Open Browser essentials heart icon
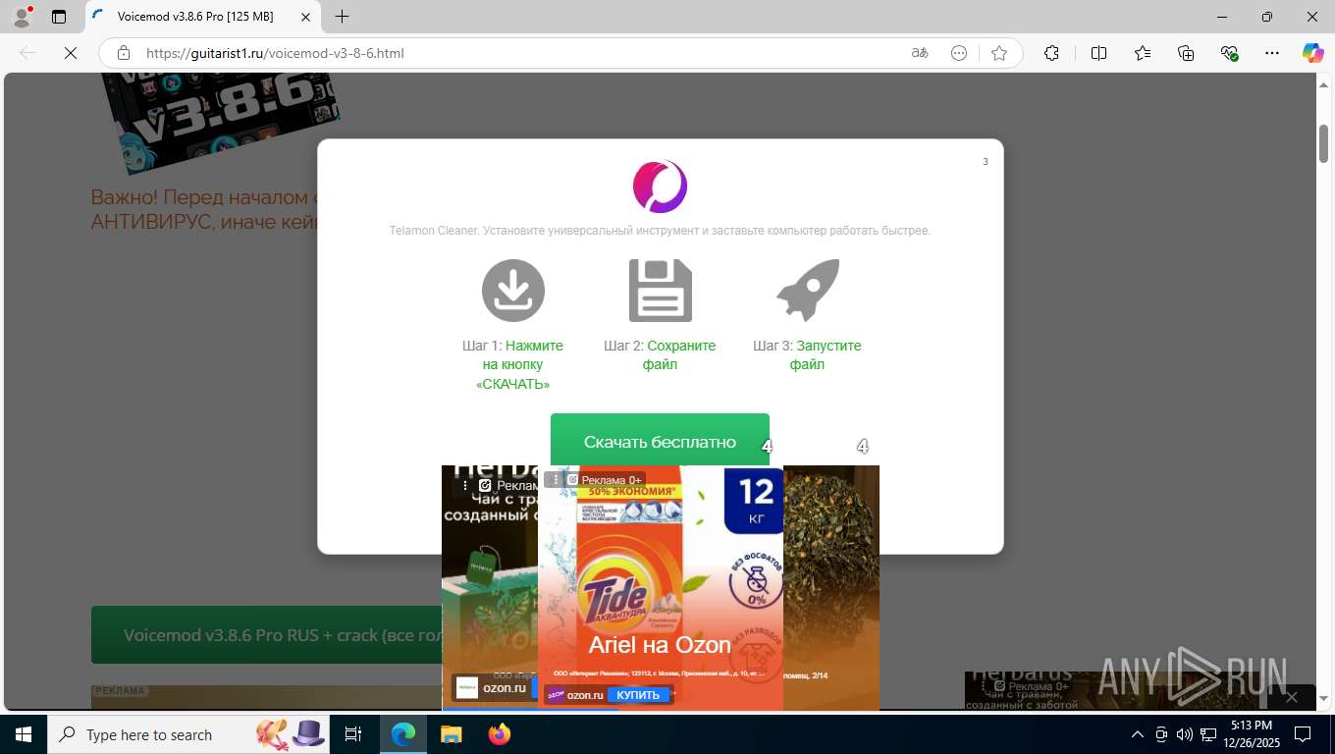The height and width of the screenshot is (754, 1335). point(1229,53)
